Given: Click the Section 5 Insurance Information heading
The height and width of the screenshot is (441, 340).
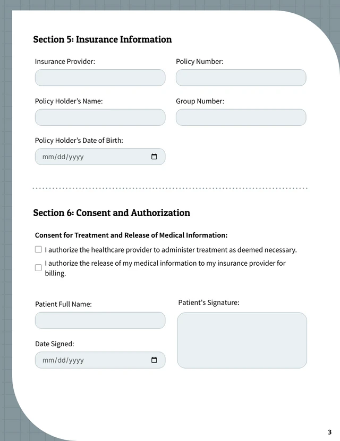Looking at the screenshot, I should 102,39.
